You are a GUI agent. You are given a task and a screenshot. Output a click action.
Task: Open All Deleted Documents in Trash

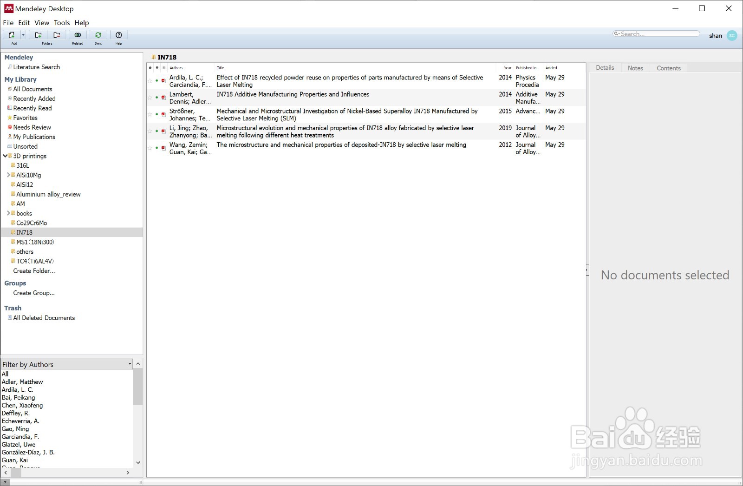tap(44, 318)
